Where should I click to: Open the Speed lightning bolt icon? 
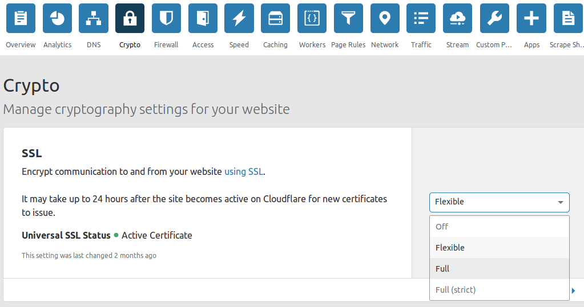(x=239, y=18)
